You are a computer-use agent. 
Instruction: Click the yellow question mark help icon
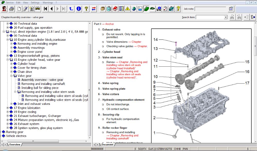(86, 9)
